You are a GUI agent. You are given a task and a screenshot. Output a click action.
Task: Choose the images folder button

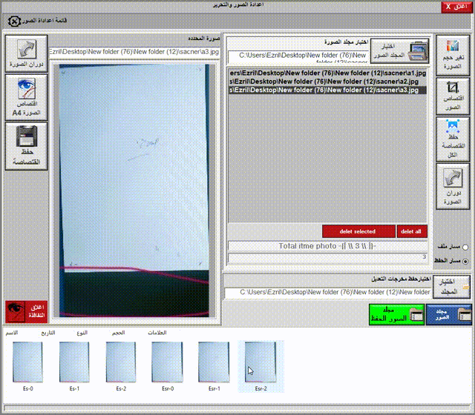pos(399,51)
